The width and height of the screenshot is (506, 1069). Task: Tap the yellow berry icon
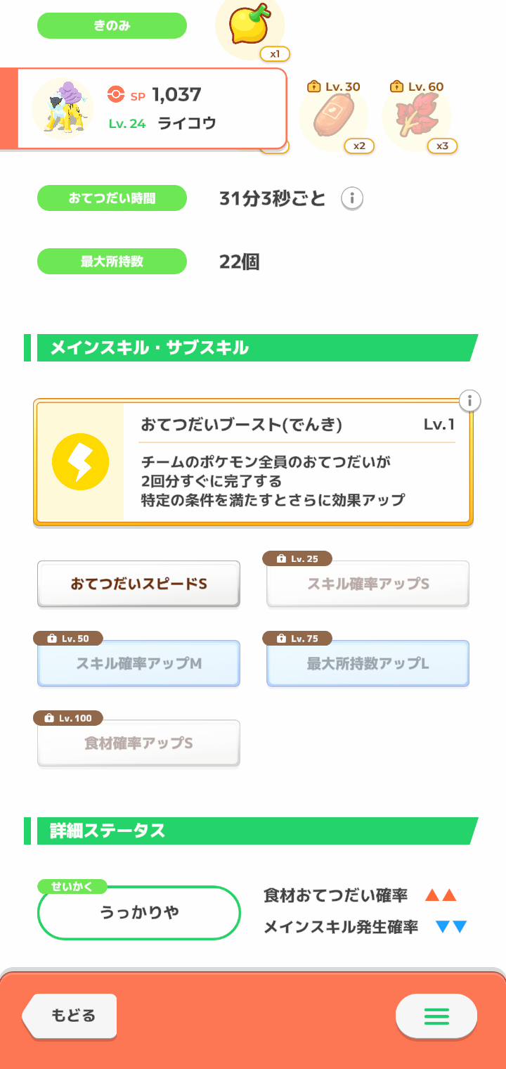point(249,25)
